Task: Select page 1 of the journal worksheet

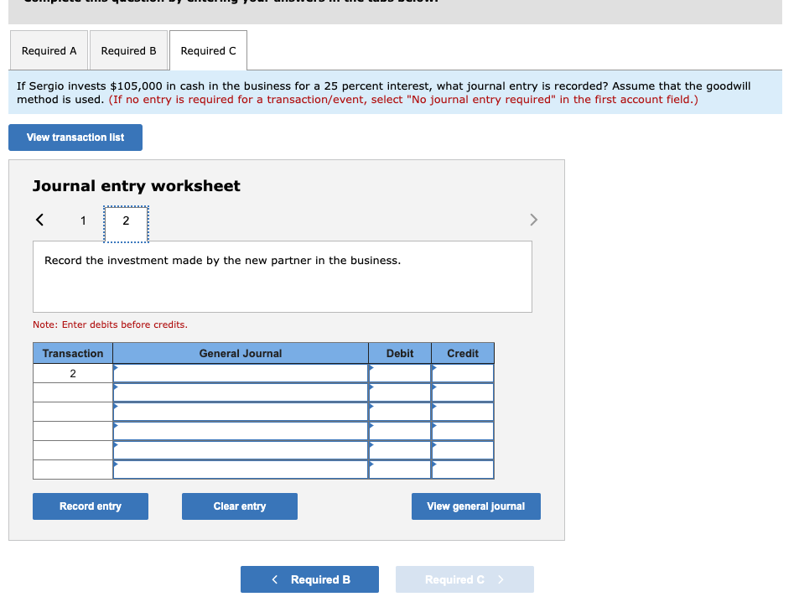Action: tap(83, 221)
